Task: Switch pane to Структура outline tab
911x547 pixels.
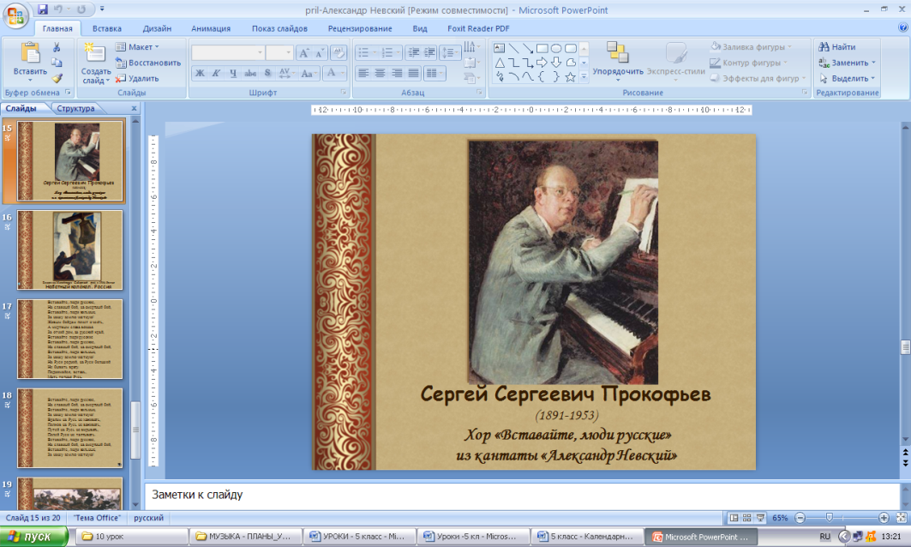Action: coord(75,108)
